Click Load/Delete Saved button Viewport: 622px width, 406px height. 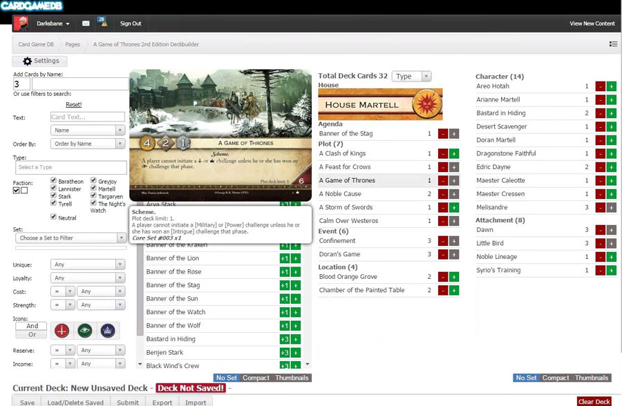(x=75, y=402)
